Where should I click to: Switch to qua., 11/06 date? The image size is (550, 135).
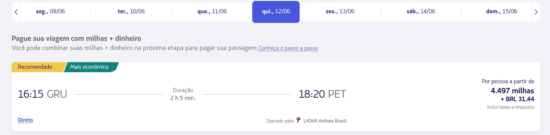pos(212,11)
